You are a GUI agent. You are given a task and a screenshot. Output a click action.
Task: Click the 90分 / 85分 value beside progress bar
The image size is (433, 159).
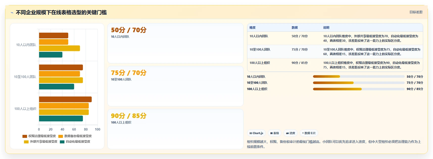click(x=415, y=89)
